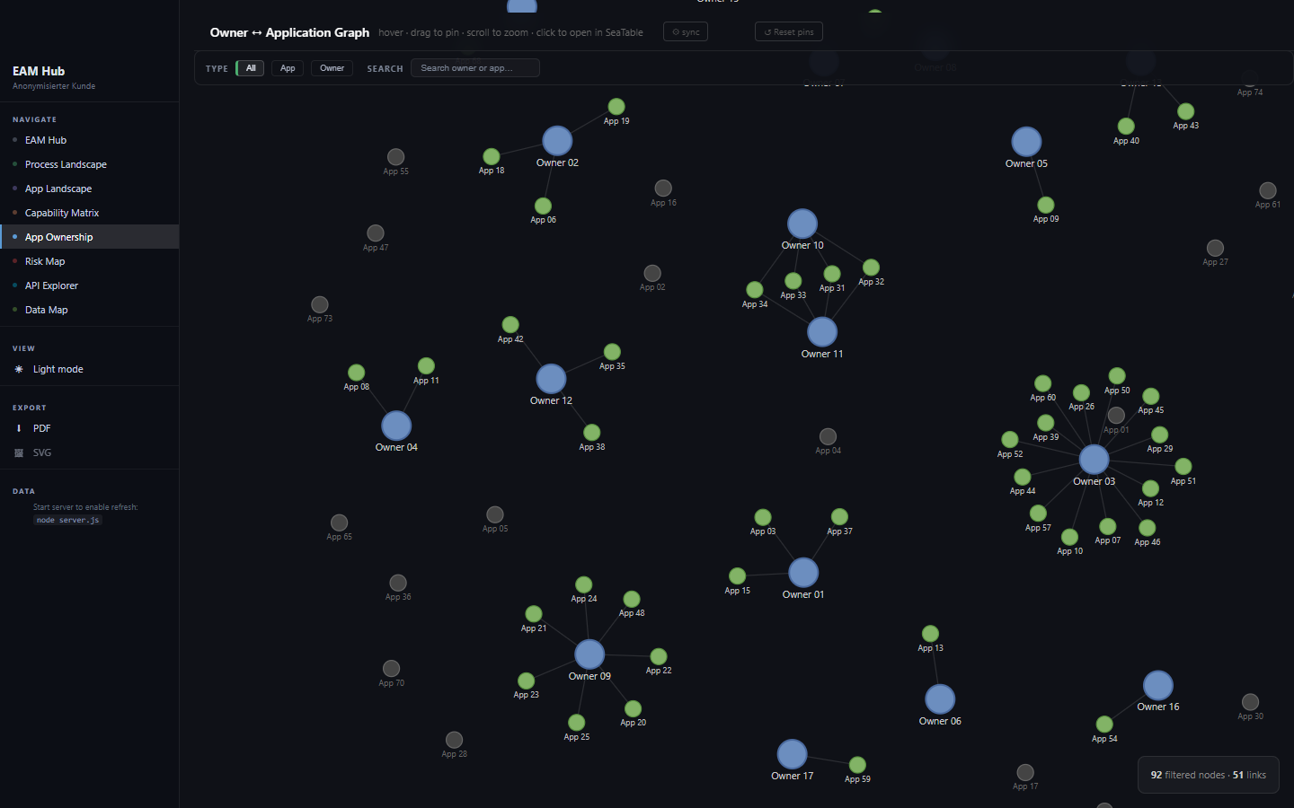Click the sync button
The height and width of the screenshot is (808, 1294).
[x=686, y=32]
